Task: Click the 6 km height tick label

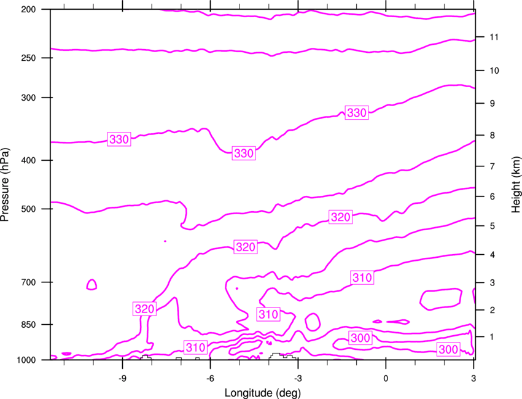Action: [492, 196]
